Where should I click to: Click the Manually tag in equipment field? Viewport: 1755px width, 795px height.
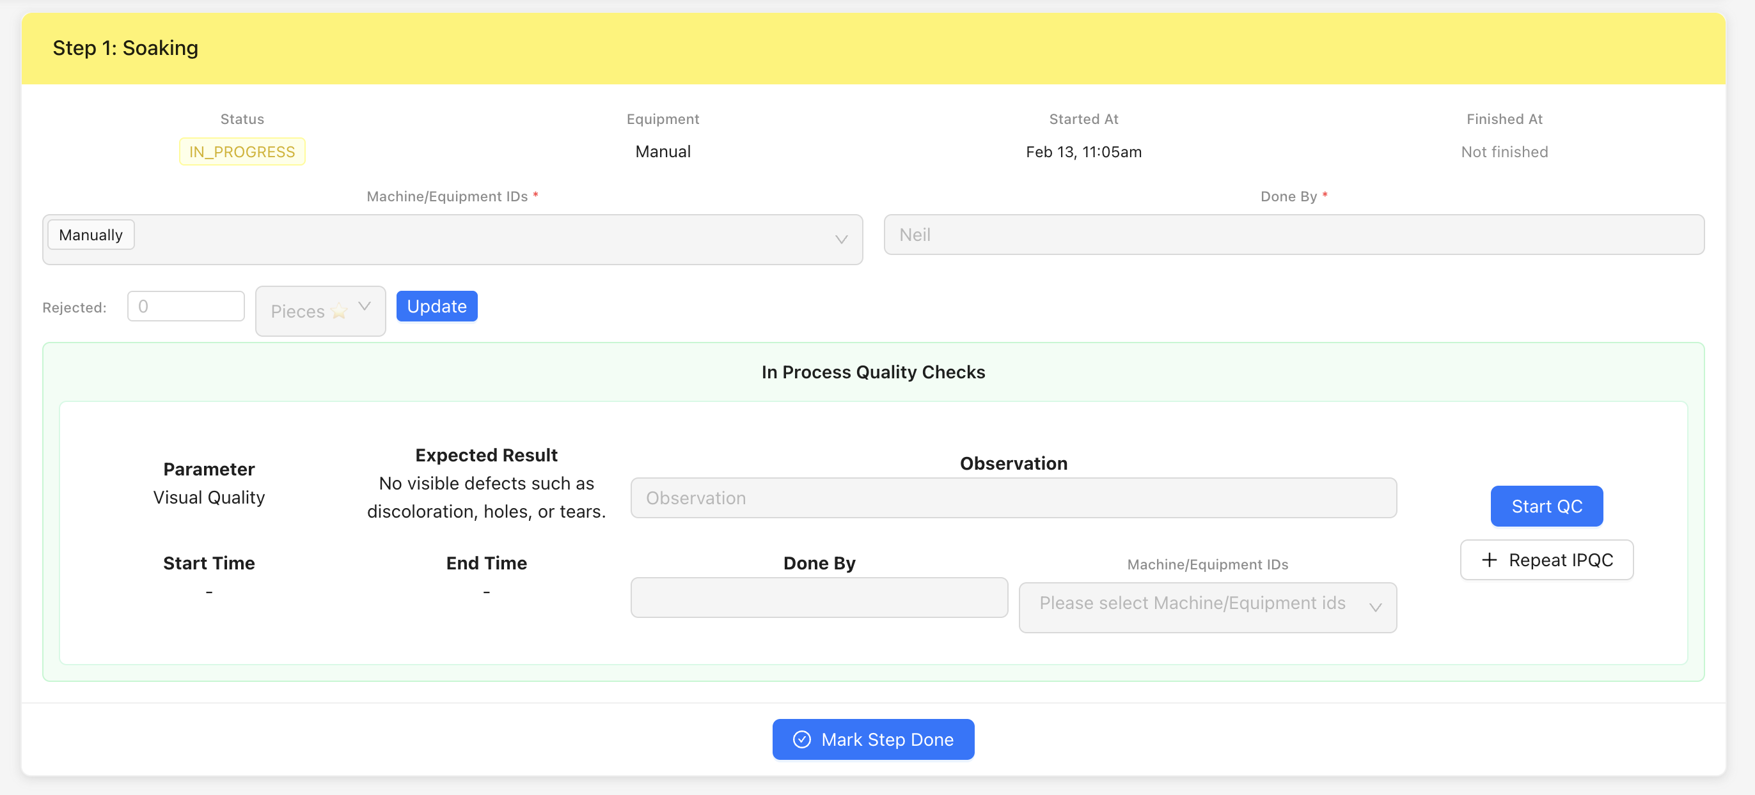[91, 234]
